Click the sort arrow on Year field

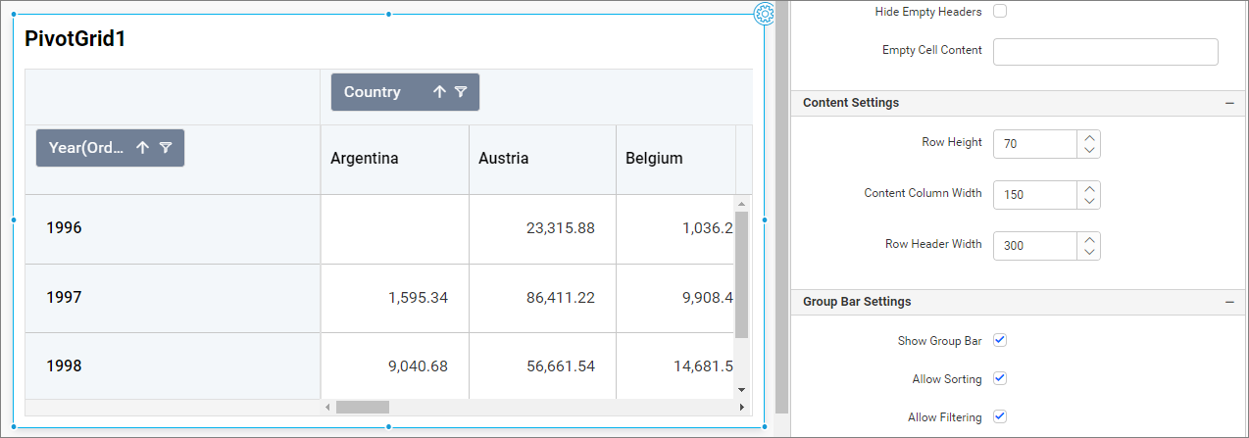143,148
